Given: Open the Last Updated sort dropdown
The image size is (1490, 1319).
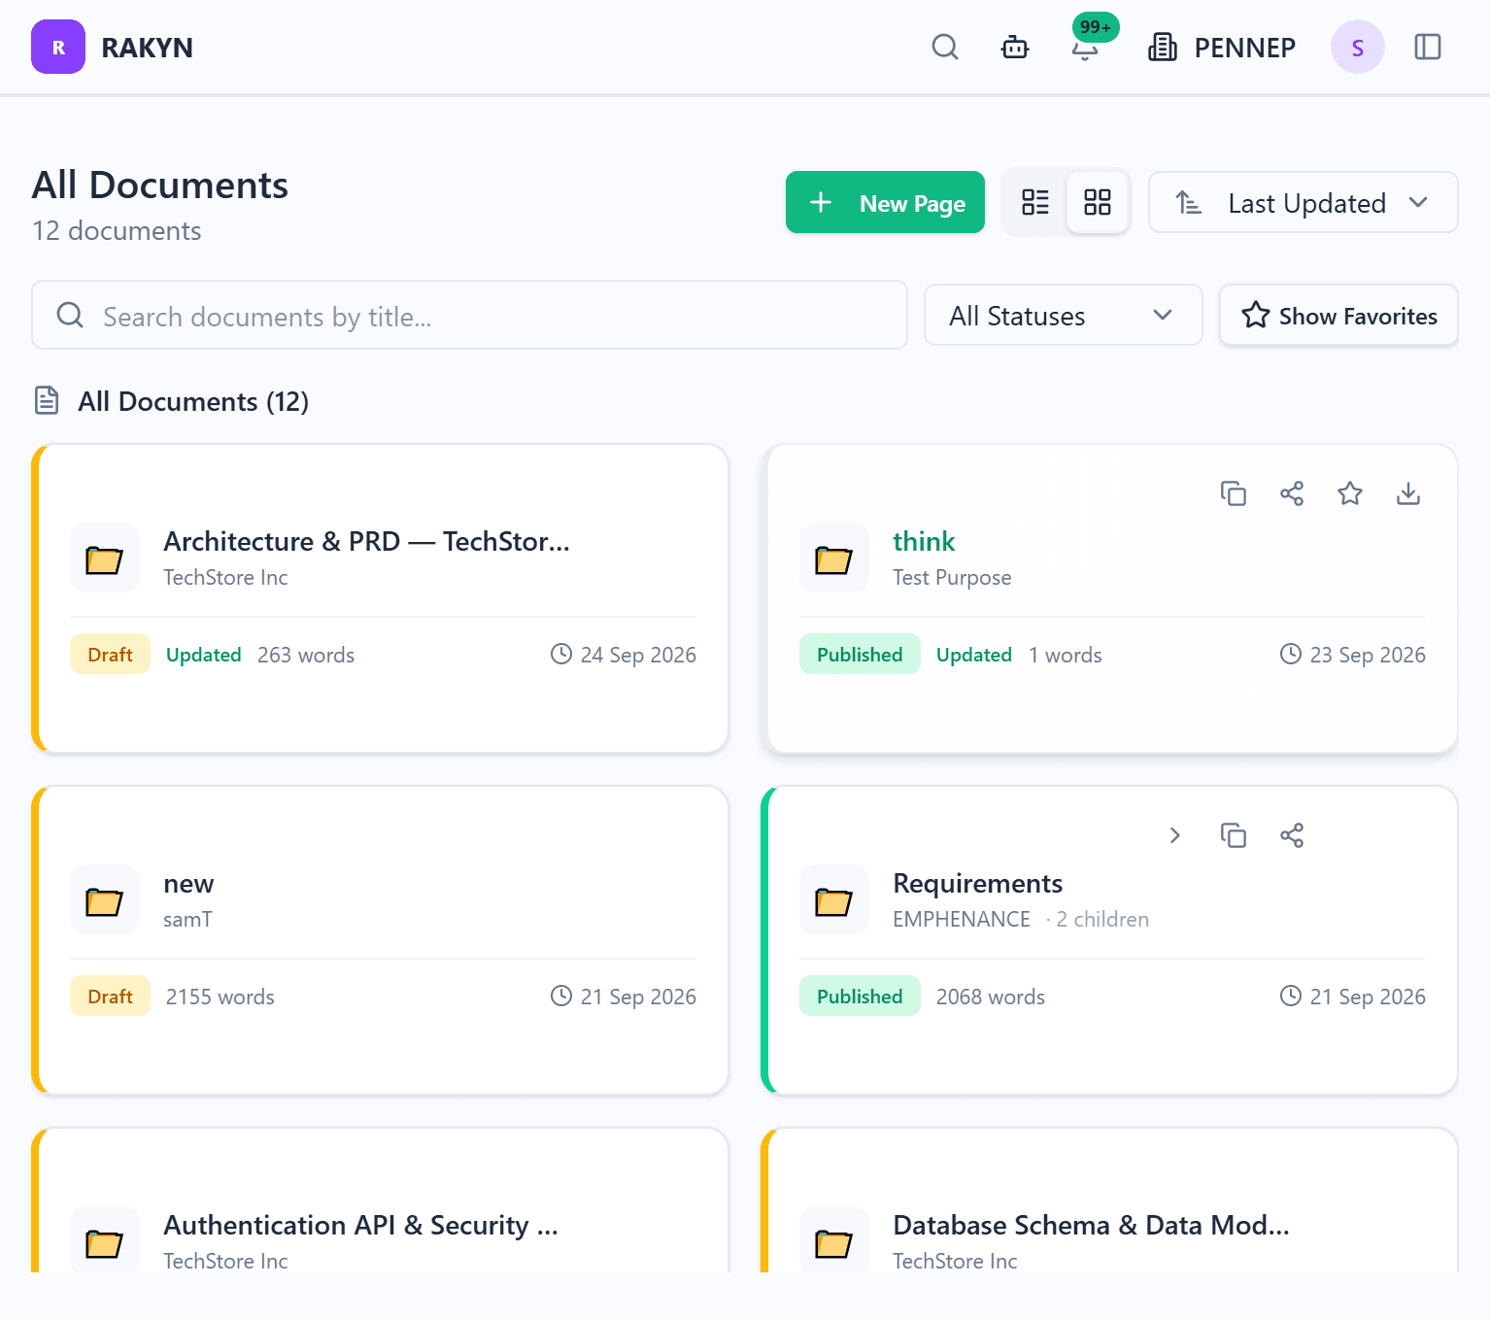Looking at the screenshot, I should [1304, 202].
